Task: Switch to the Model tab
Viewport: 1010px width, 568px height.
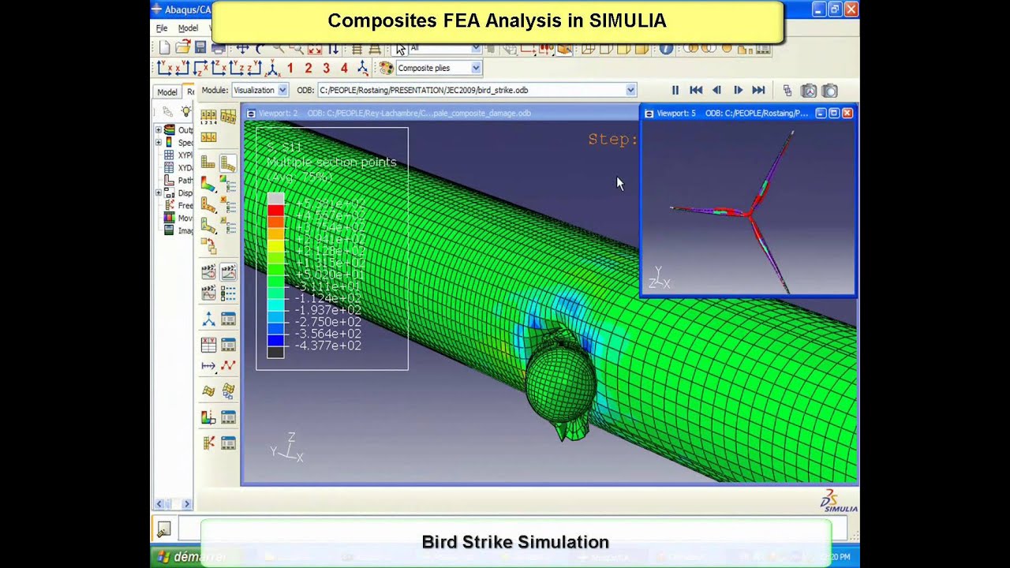Action: point(166,92)
